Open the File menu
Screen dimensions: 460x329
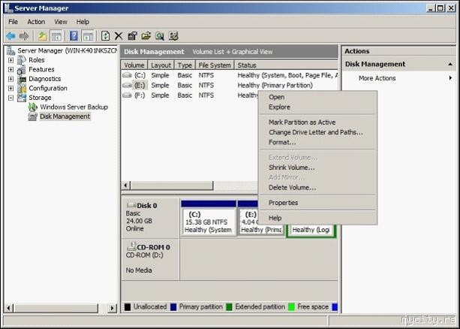14,22
